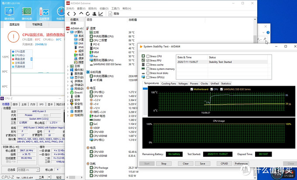Enable the Stress CPU checkbox
Image resolution: width=297 pixels, height=180 pixels.
pos(148,56)
